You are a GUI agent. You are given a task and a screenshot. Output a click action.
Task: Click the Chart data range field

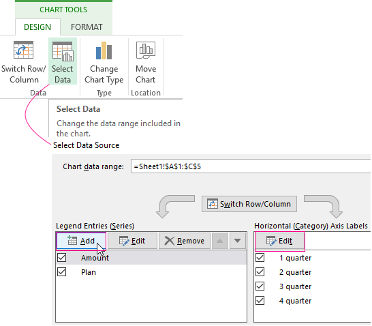coord(251,166)
